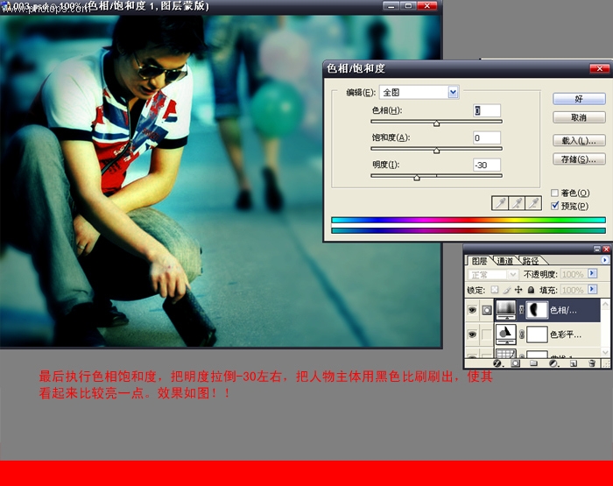Open the 不透明度 opacity slider arrow
This screenshot has width=613, height=486.
pyautogui.click(x=593, y=274)
